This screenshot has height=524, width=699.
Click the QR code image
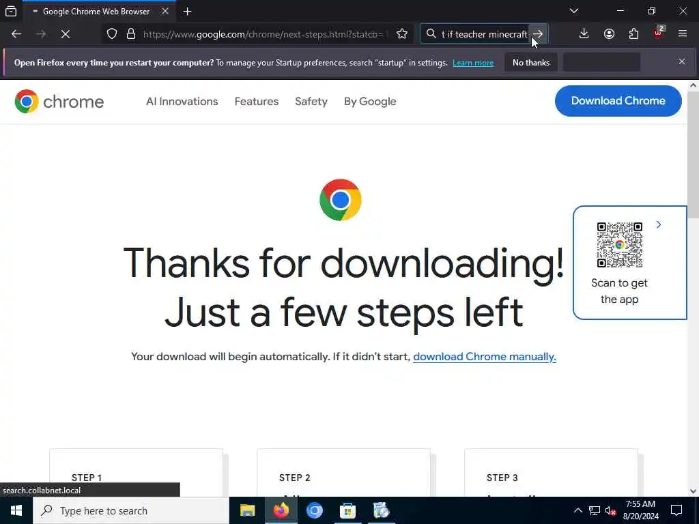tap(620, 245)
